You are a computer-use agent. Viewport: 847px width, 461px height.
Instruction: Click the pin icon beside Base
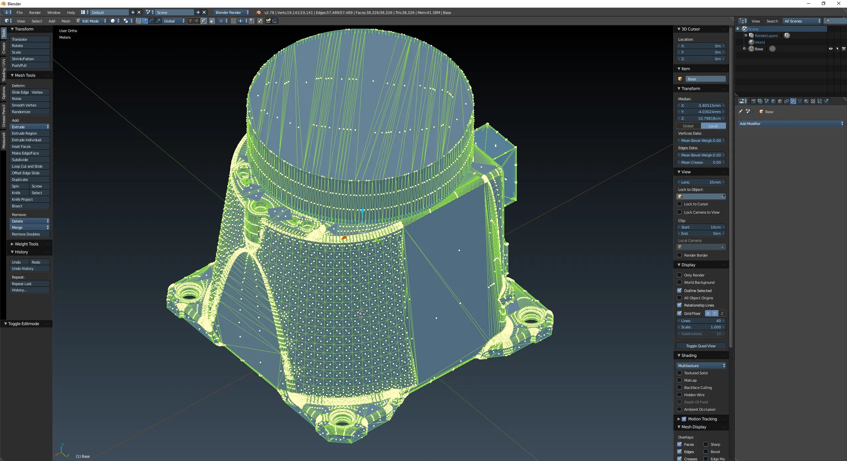point(741,111)
